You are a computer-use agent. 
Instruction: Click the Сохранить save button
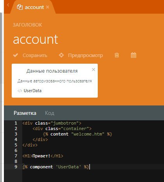click(30, 55)
